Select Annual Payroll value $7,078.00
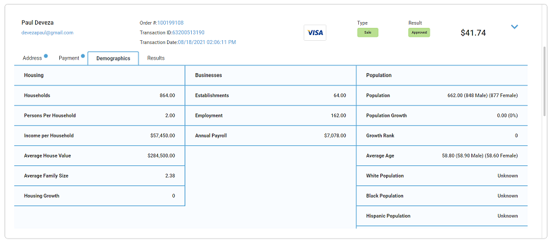Screen dimensions: 552x243 pyautogui.click(x=335, y=135)
